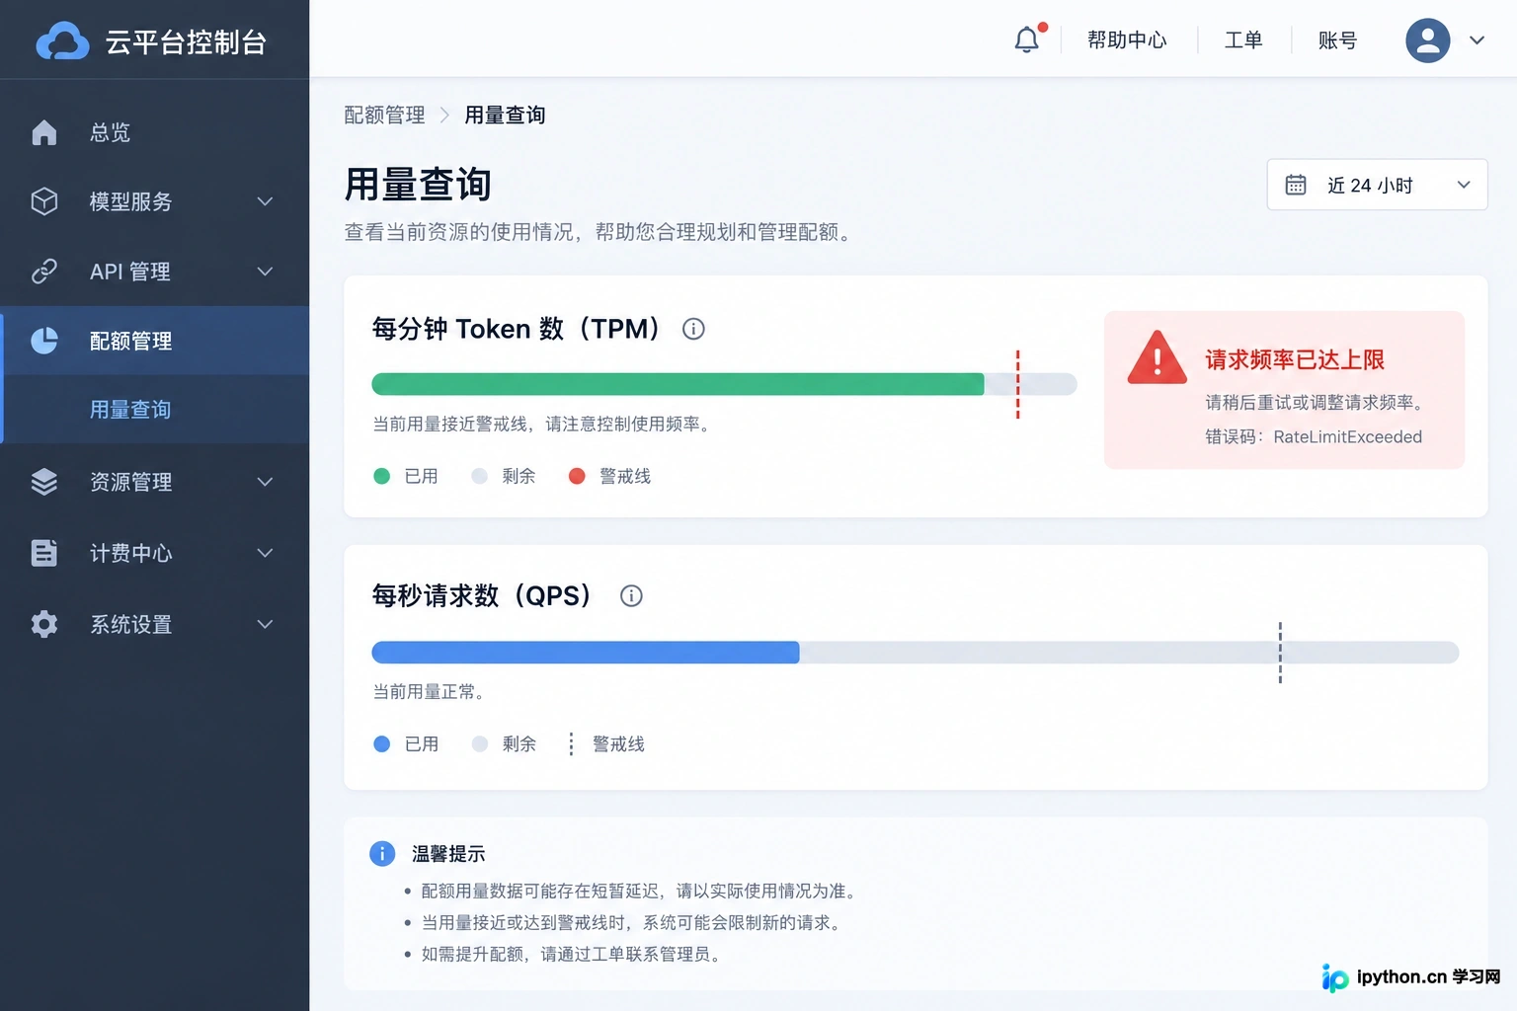Select 配额管理 in the sidebar

pyautogui.click(x=155, y=341)
